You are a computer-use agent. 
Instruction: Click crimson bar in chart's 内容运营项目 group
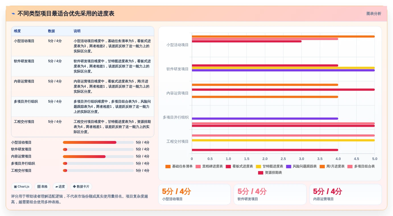coord(283,90)
